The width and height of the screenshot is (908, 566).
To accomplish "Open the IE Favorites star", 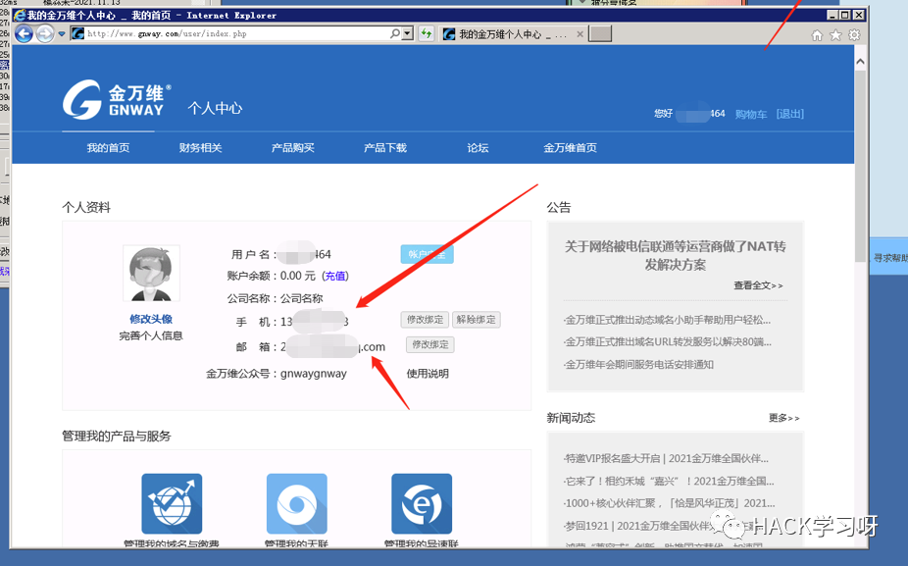I will (835, 35).
